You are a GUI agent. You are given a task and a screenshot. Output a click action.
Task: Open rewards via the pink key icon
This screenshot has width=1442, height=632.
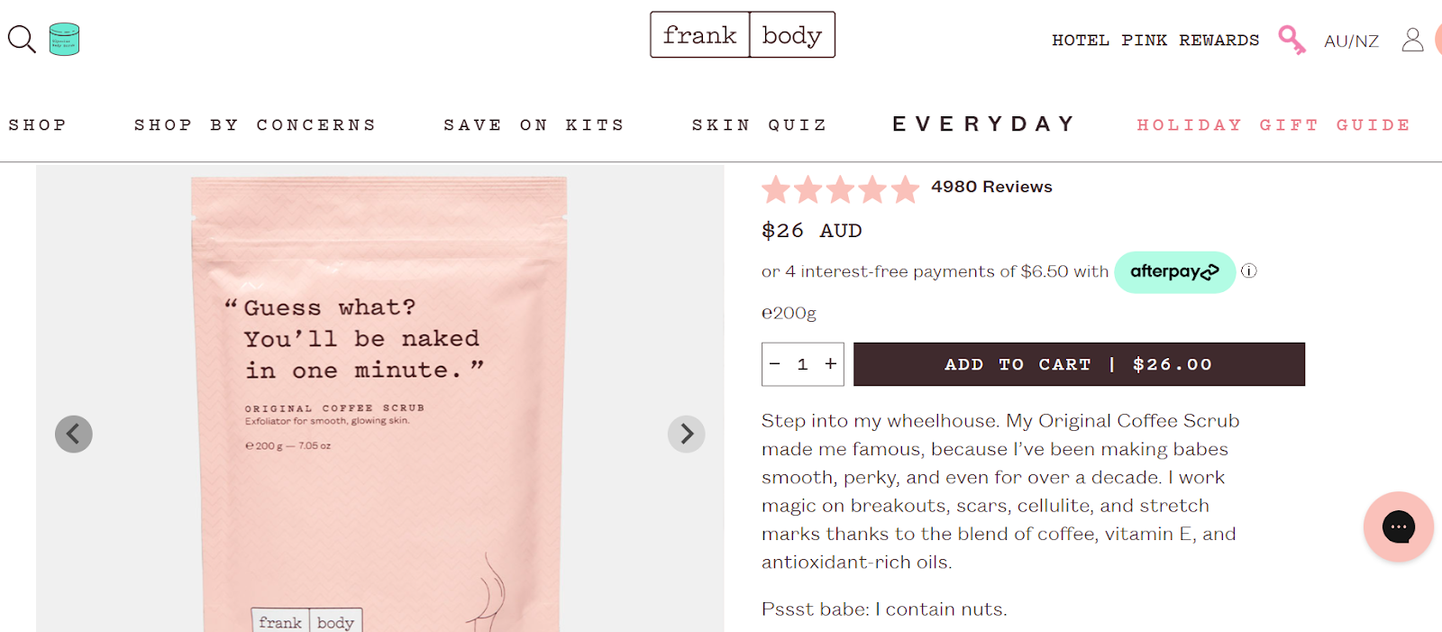coord(1292,39)
